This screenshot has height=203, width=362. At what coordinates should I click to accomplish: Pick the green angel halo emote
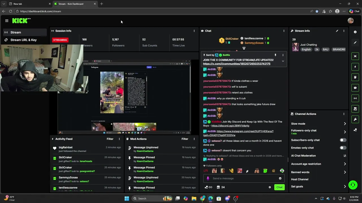point(265,171)
